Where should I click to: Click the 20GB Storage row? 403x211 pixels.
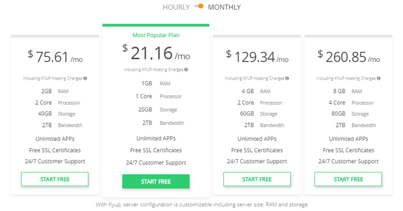(158, 110)
